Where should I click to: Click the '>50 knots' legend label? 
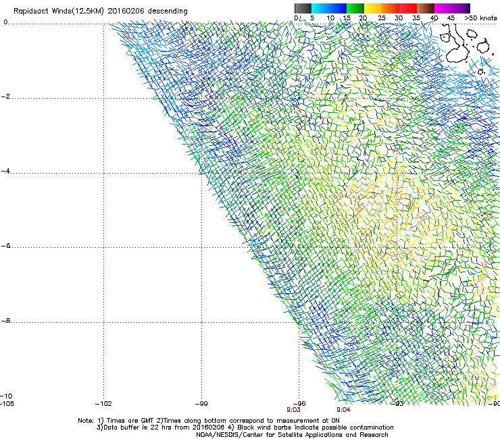(x=480, y=18)
